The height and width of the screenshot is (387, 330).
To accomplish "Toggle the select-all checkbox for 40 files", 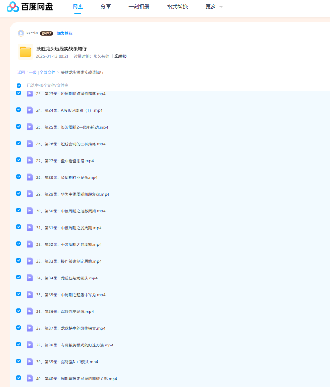I will [19, 85].
